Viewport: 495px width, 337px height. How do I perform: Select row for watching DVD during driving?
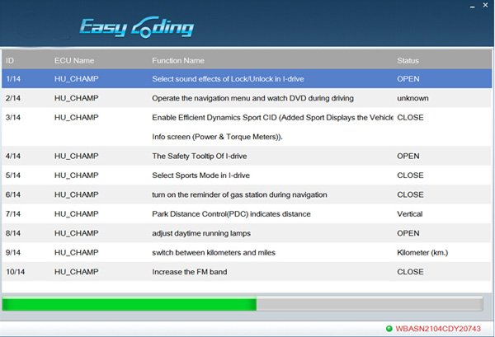coord(247,98)
